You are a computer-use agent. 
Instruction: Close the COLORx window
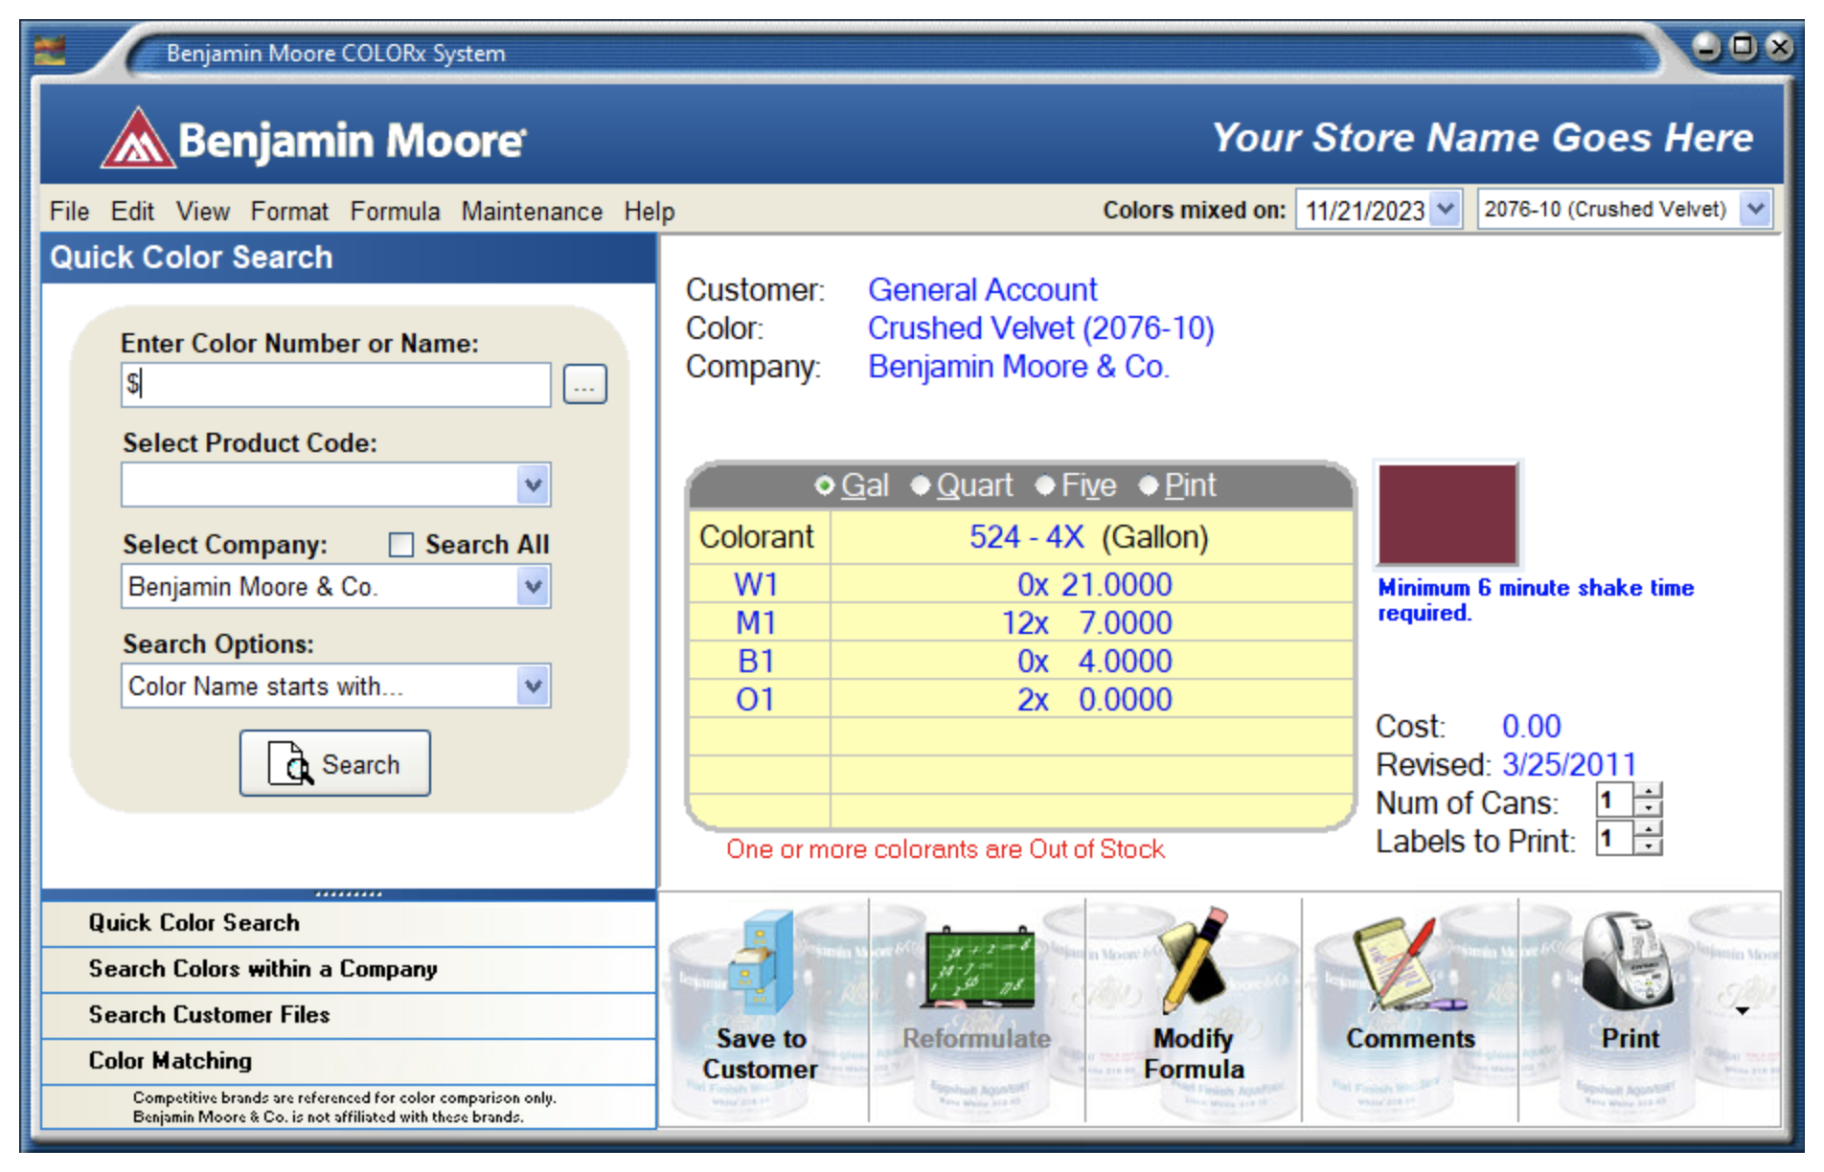point(1780,46)
